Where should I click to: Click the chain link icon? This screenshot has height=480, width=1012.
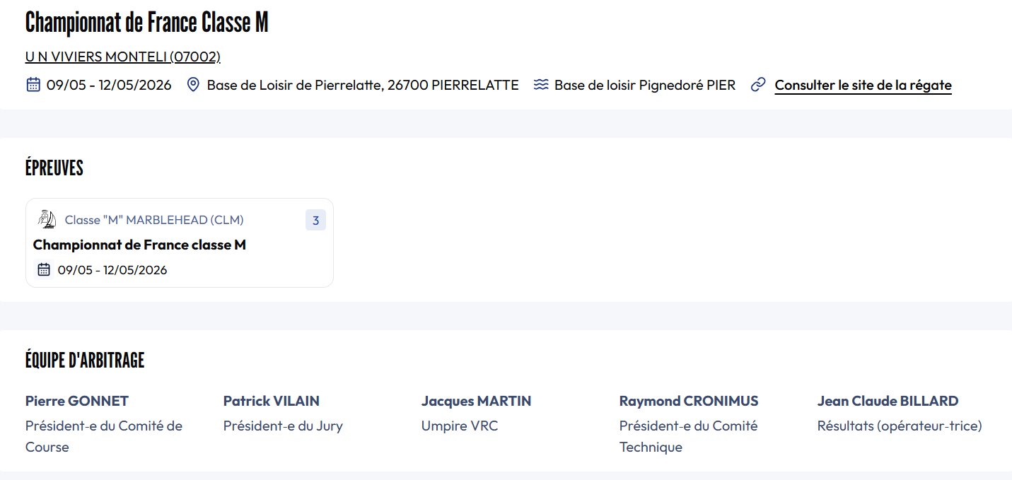(758, 85)
